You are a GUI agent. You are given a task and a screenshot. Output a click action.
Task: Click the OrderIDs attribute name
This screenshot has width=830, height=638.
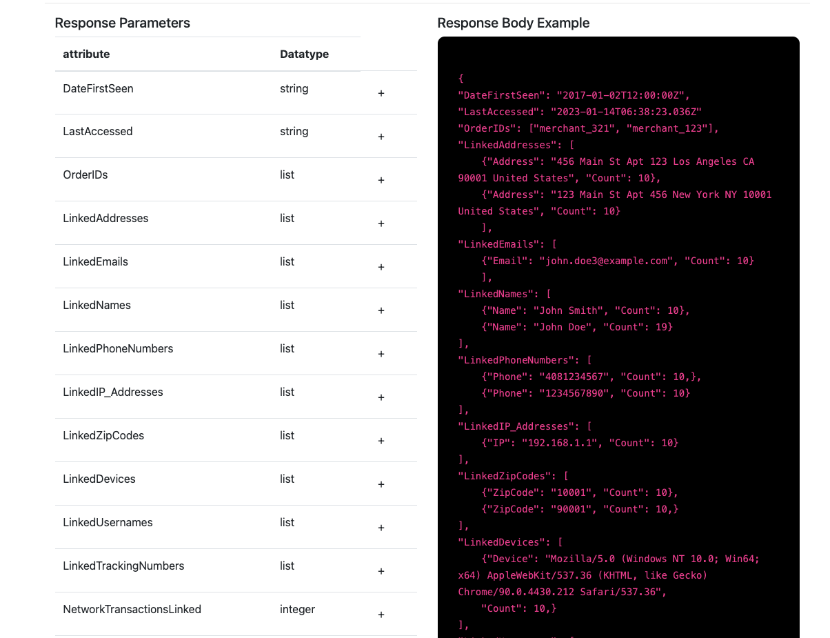(85, 175)
